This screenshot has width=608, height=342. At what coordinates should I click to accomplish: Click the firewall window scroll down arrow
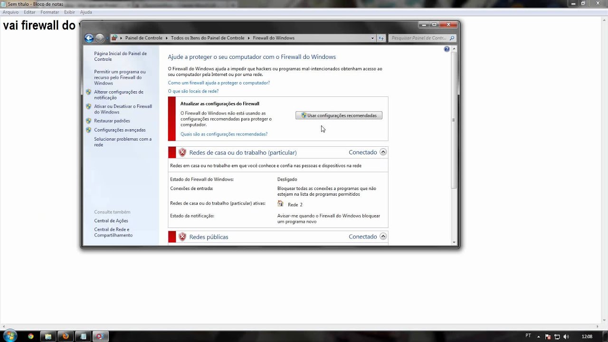point(454,242)
